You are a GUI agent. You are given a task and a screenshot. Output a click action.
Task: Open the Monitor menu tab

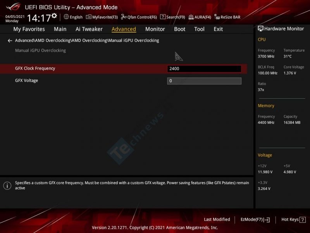[x=155, y=29]
